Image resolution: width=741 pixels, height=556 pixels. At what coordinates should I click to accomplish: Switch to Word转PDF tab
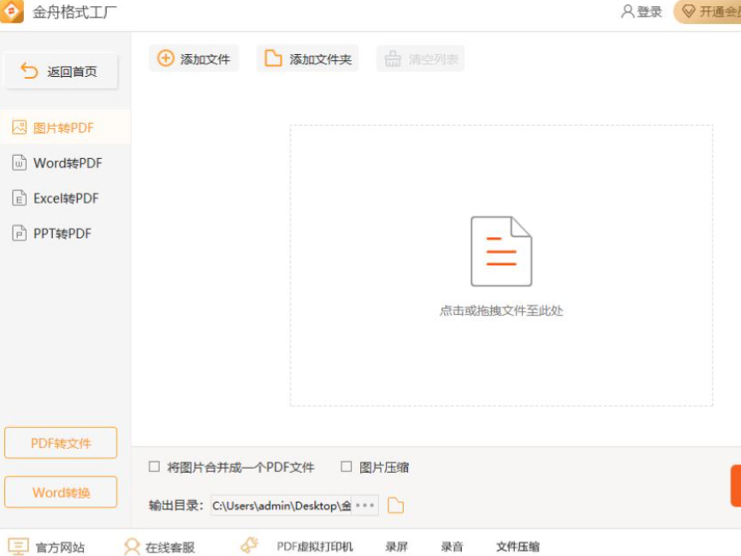coord(65,163)
